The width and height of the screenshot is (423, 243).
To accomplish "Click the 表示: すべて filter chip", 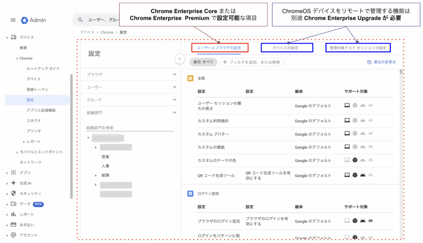I will [x=203, y=62].
